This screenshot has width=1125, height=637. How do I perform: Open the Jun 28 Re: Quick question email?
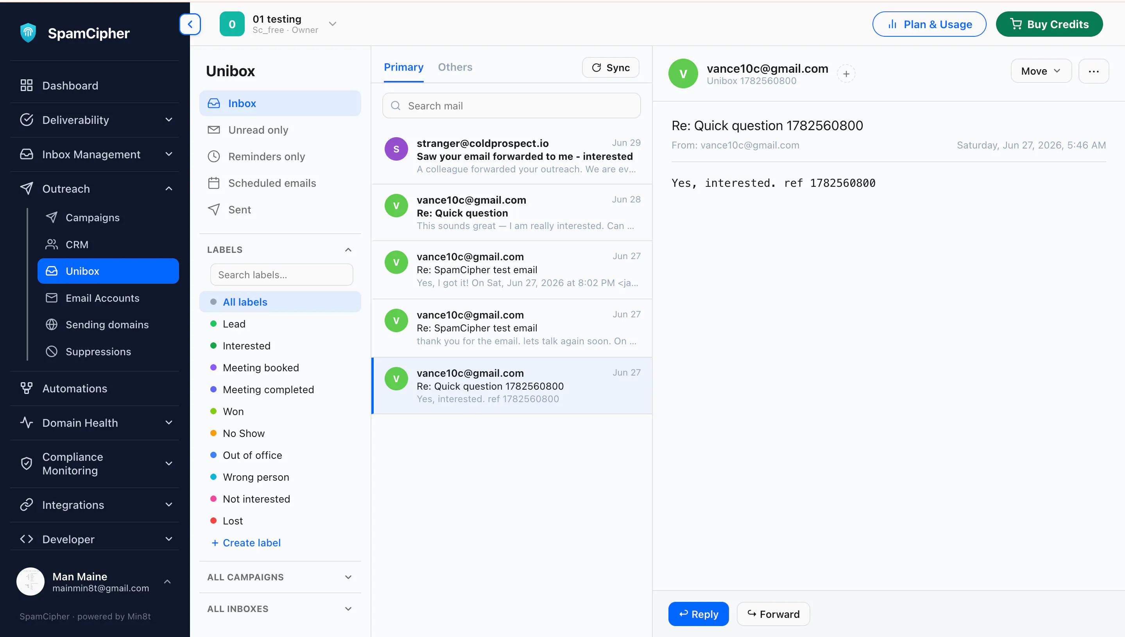[512, 213]
